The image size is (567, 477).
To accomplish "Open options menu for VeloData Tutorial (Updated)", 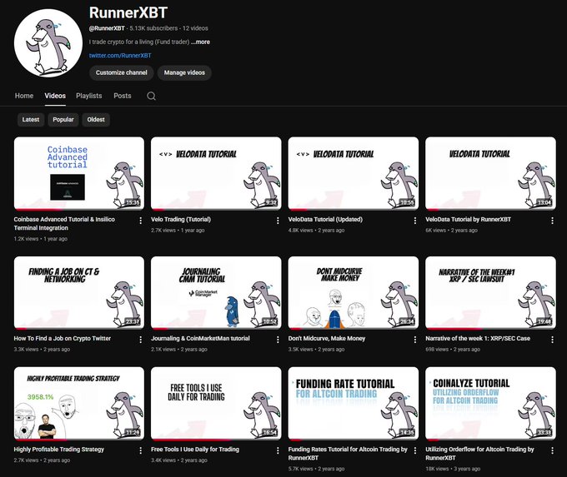I will pos(414,221).
